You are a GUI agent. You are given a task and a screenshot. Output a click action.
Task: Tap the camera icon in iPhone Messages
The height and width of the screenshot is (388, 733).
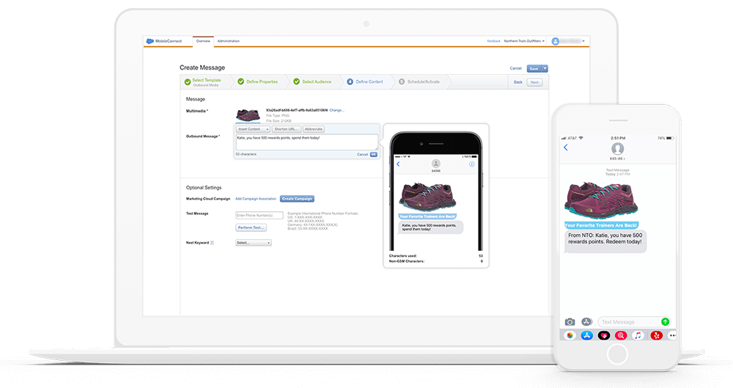(570, 322)
